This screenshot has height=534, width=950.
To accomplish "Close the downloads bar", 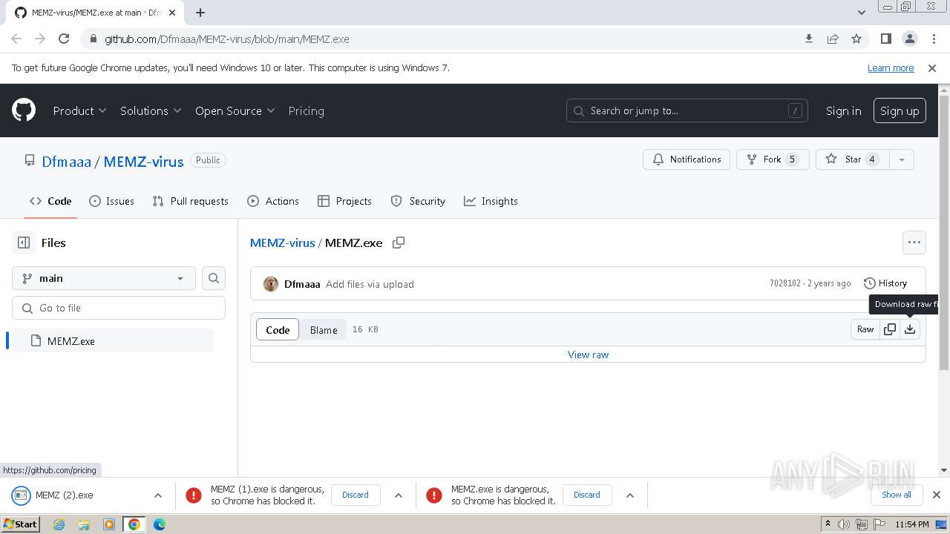I will point(937,495).
